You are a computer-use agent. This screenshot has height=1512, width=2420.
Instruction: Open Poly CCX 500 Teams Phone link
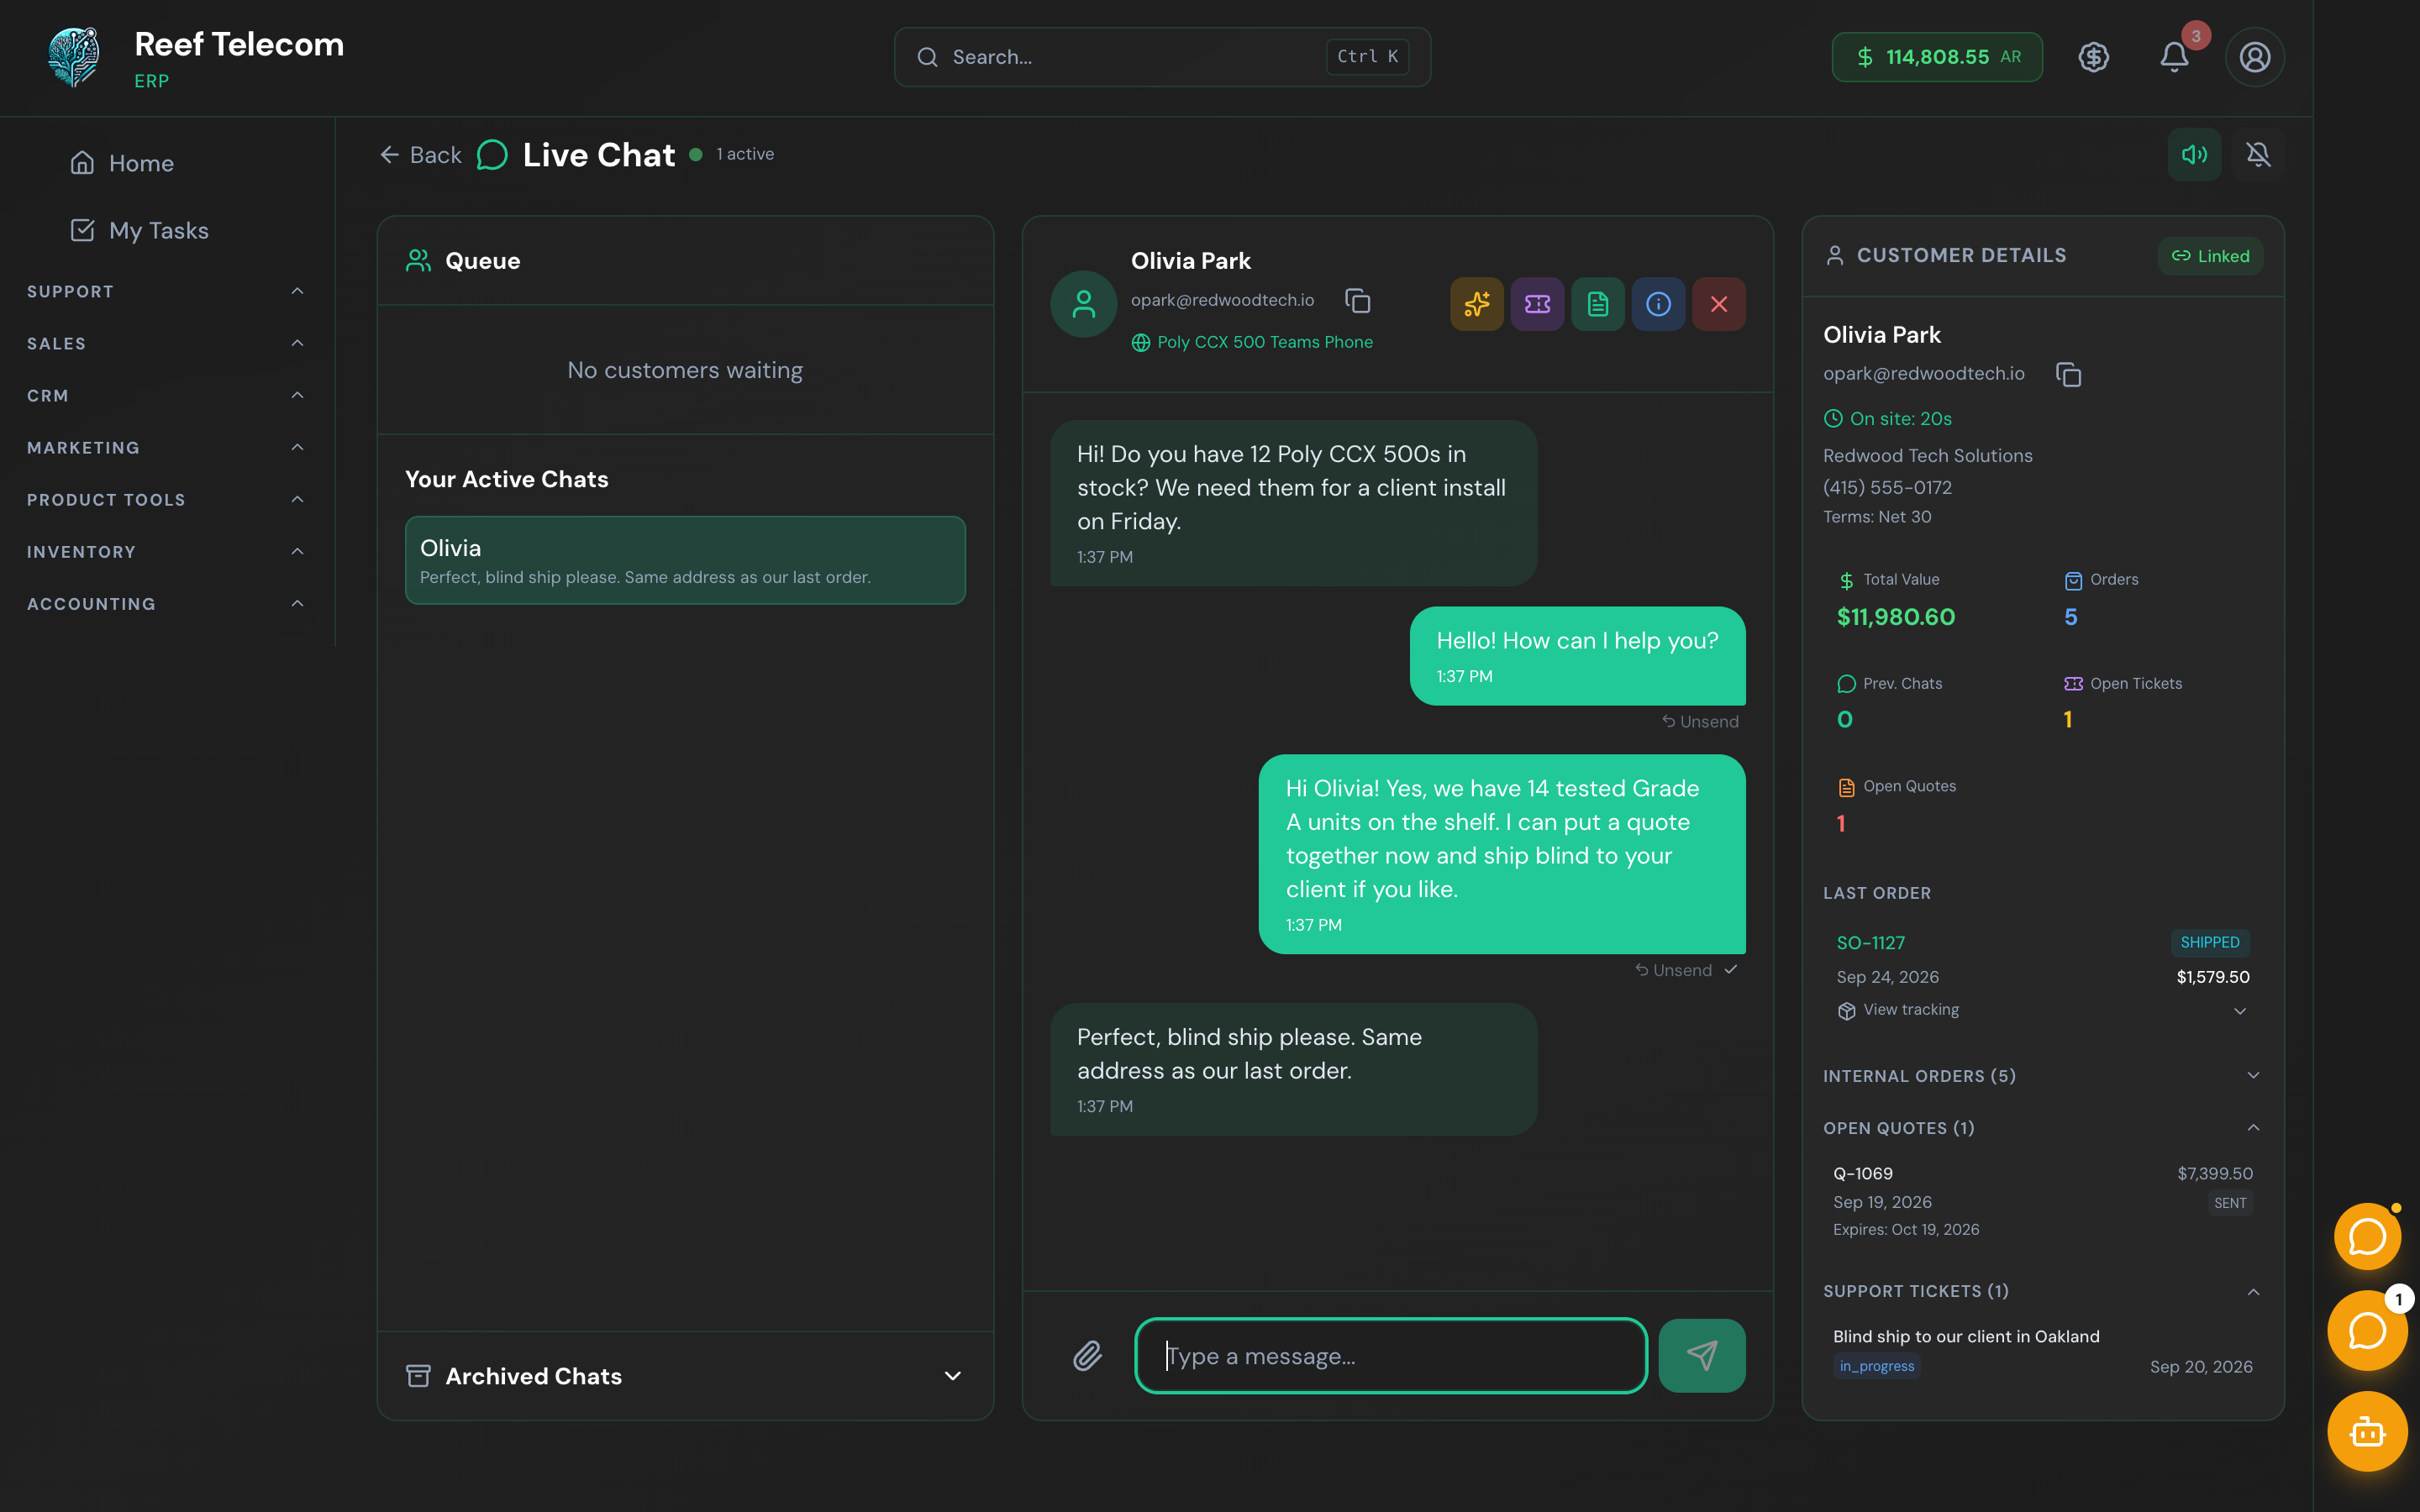(x=1264, y=342)
